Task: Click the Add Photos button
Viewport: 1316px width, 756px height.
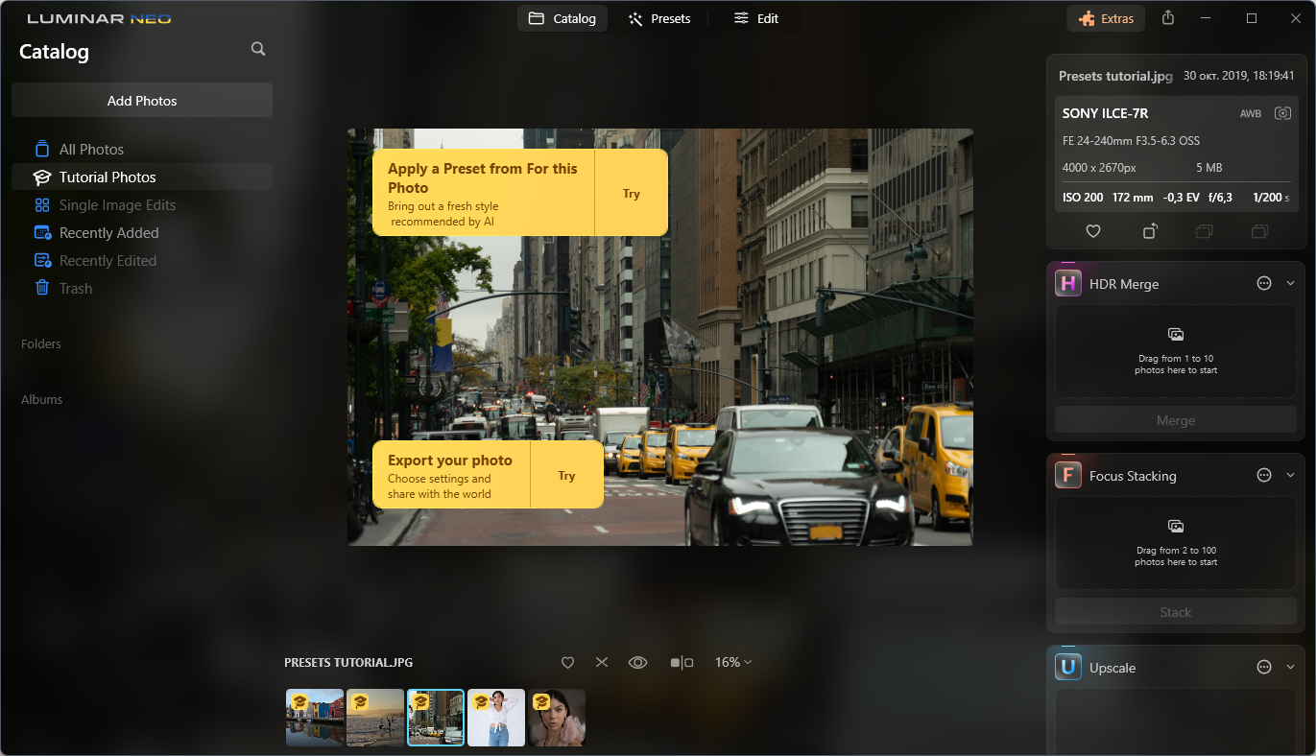Action: (x=141, y=100)
